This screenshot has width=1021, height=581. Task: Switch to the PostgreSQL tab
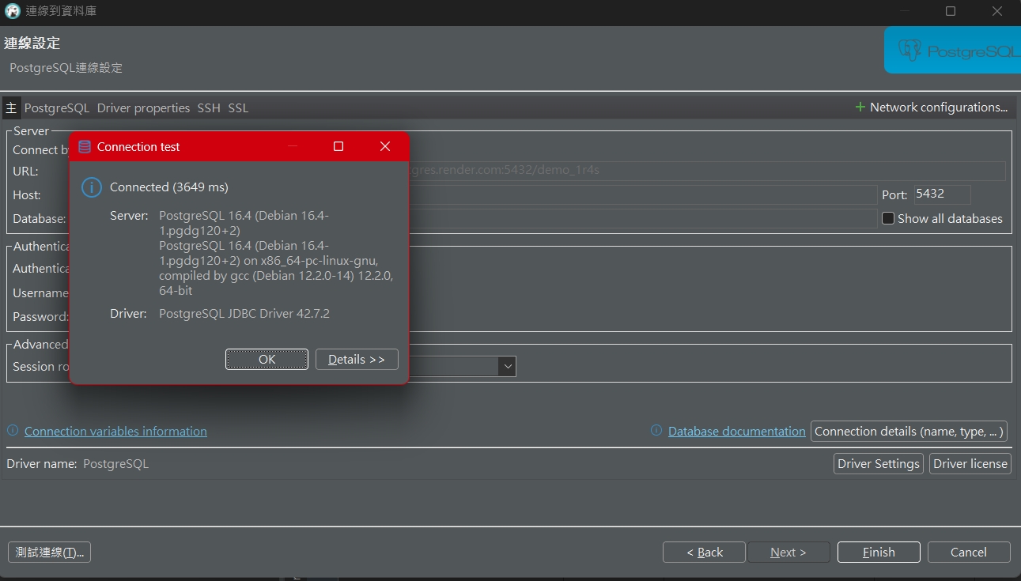pos(57,108)
